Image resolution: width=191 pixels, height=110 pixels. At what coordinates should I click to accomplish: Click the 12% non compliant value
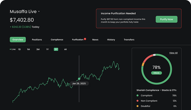coord(175,101)
